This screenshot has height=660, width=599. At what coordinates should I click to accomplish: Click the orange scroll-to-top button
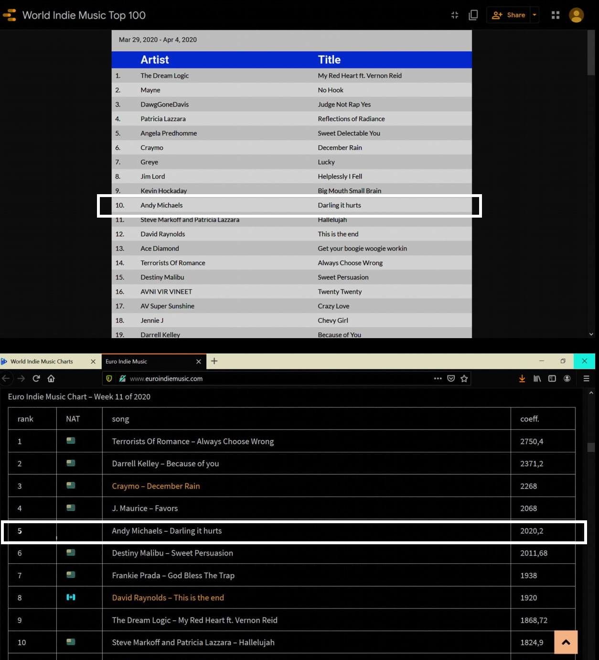click(x=566, y=642)
